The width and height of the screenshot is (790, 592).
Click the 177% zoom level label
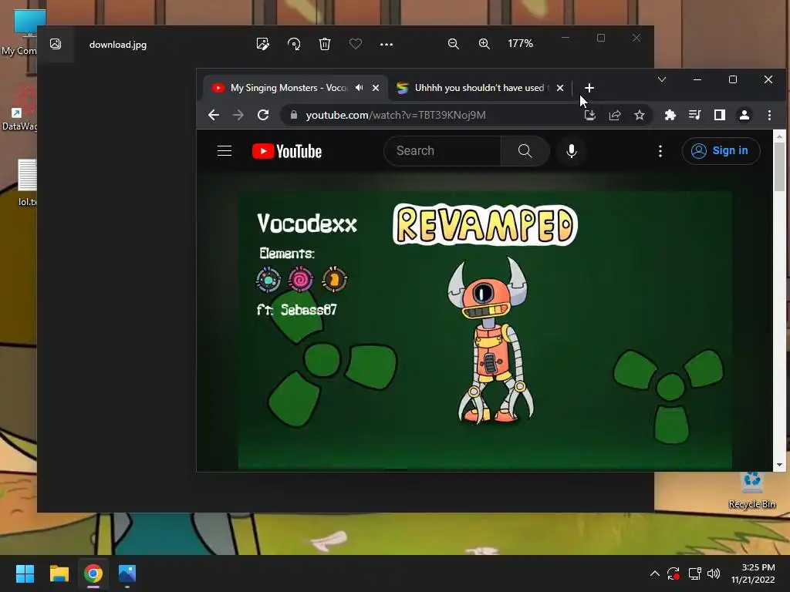click(x=520, y=44)
